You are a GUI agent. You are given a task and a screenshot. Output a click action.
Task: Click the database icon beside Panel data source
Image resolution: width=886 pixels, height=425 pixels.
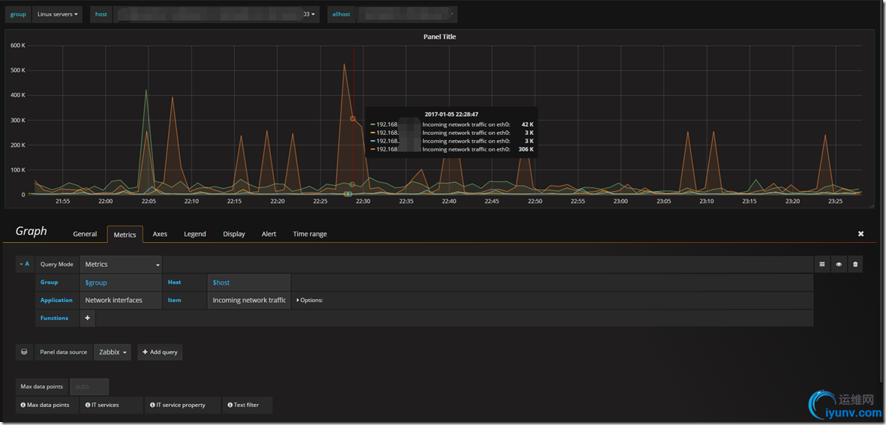24,352
